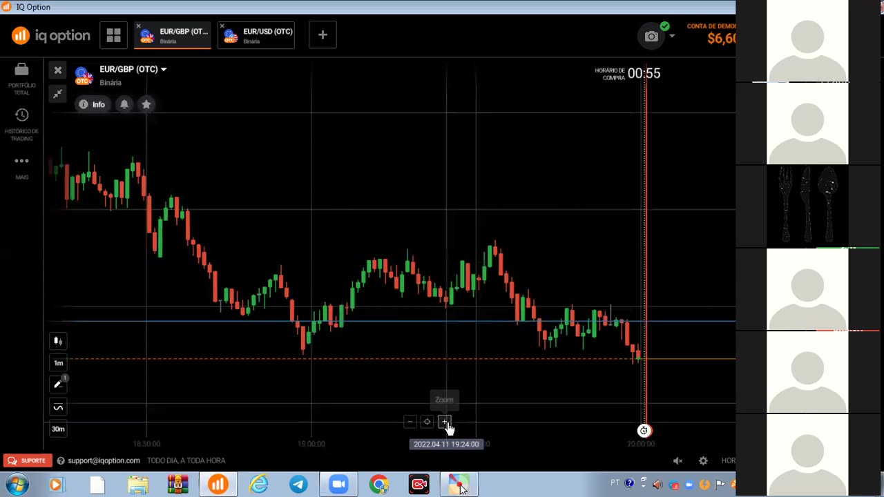
Task: Mute sound with speaker icon
Action: pos(678,460)
